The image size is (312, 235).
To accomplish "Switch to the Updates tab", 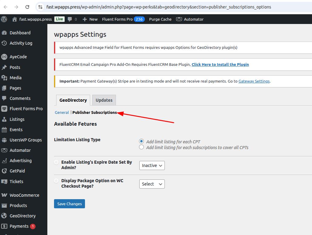I will (x=104, y=100).
